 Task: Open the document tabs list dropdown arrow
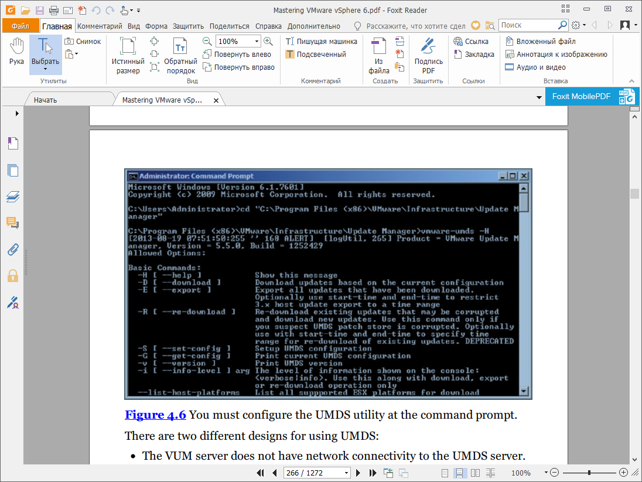pos(539,97)
